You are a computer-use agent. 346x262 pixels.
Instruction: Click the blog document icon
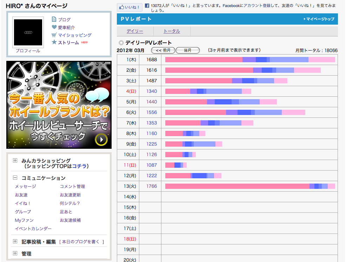pyautogui.click(x=54, y=19)
